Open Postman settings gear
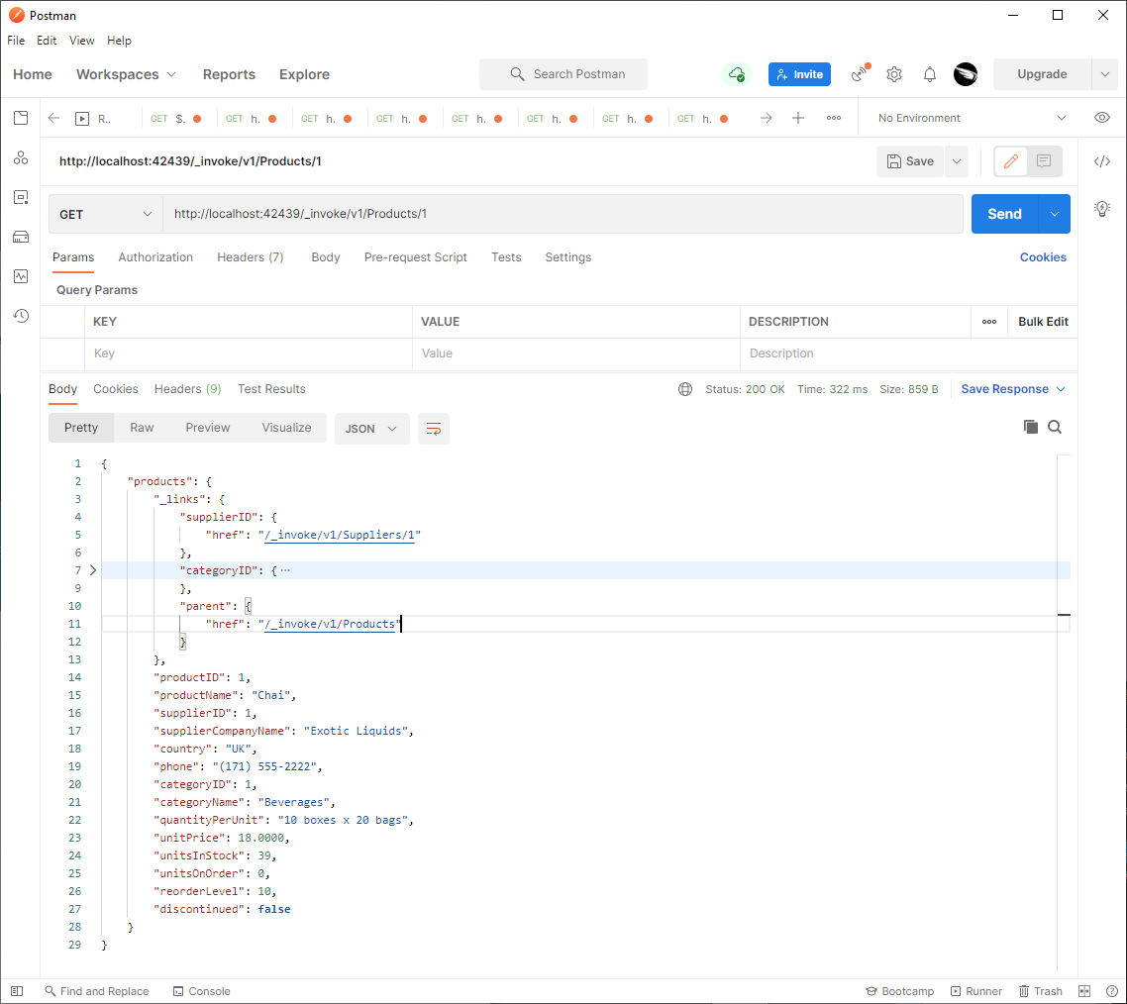Image resolution: width=1127 pixels, height=1004 pixels. 894,74
